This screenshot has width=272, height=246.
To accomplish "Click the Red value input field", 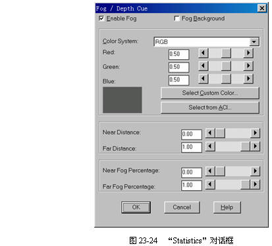I will [x=178, y=54].
